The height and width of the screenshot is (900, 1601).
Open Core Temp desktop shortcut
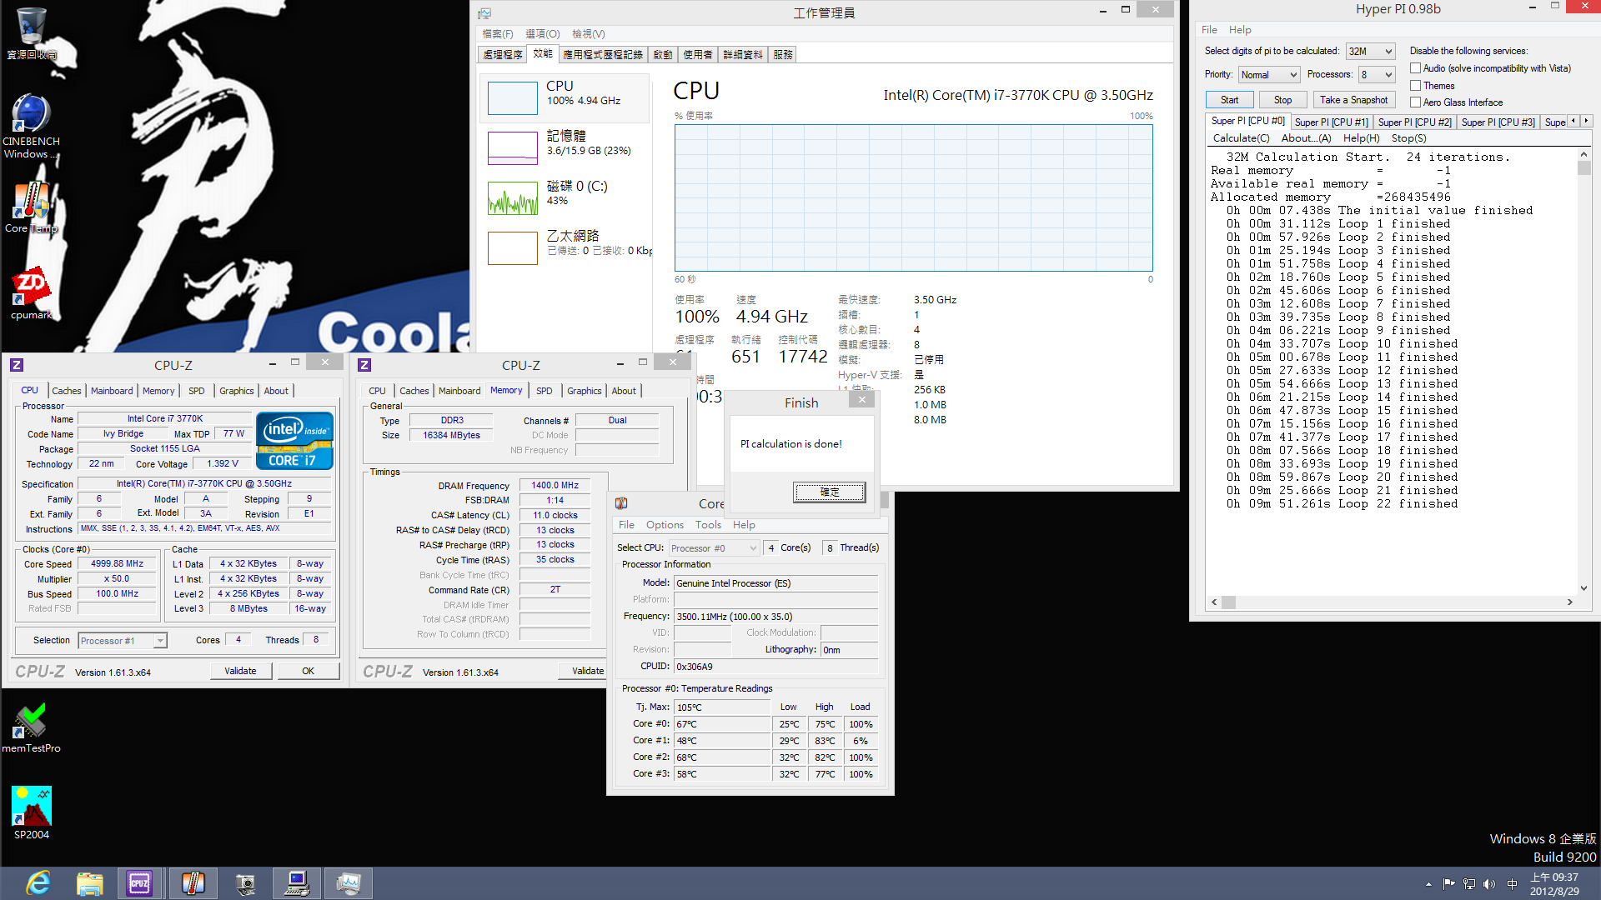click(32, 208)
